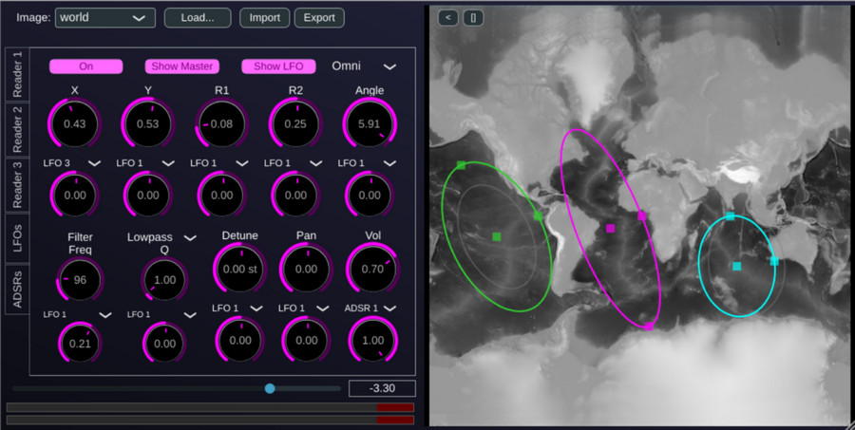855x430 pixels.
Task: Click the master gain slider thumb
Action: coord(270,388)
